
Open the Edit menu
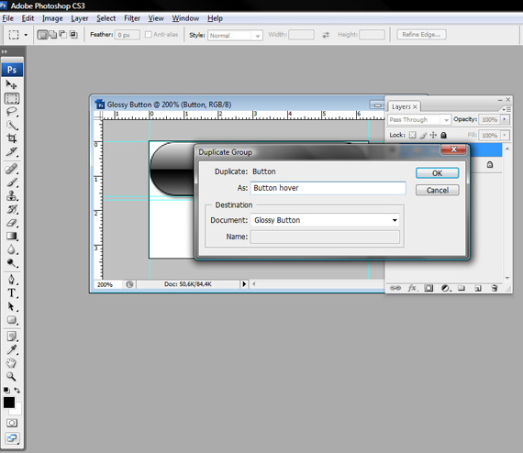point(28,18)
